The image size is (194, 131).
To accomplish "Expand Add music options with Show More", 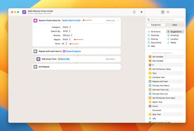I will [x=110, y=59].
